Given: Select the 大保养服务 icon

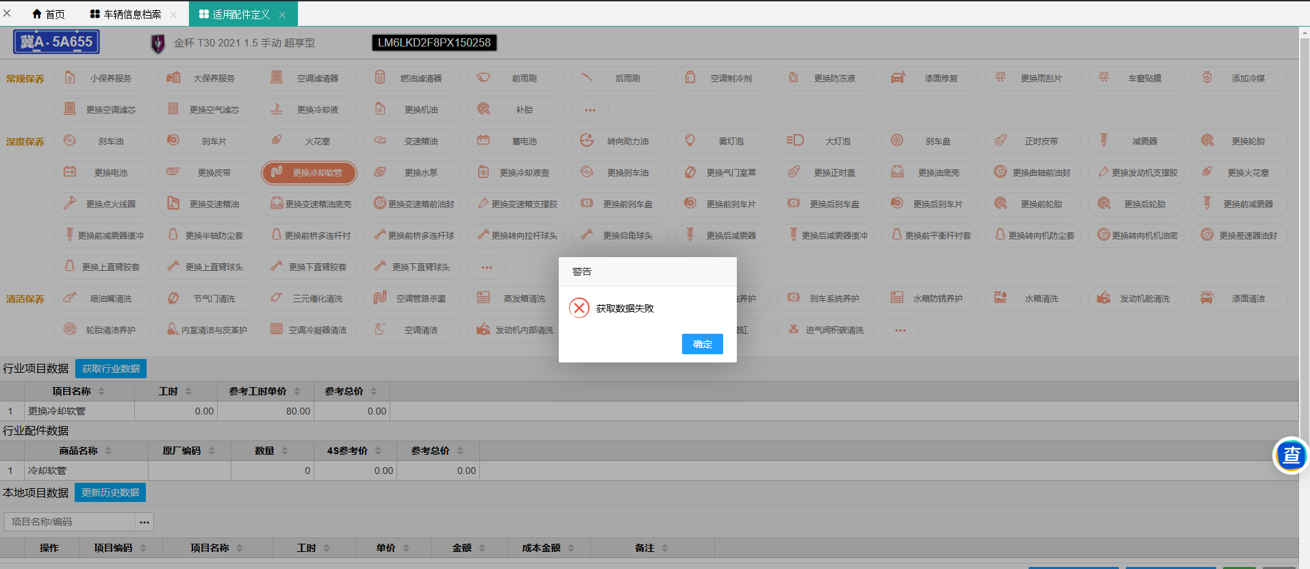Looking at the screenshot, I should pos(174,78).
